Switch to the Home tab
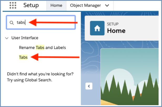This screenshot has width=162, height=107. point(56,6)
